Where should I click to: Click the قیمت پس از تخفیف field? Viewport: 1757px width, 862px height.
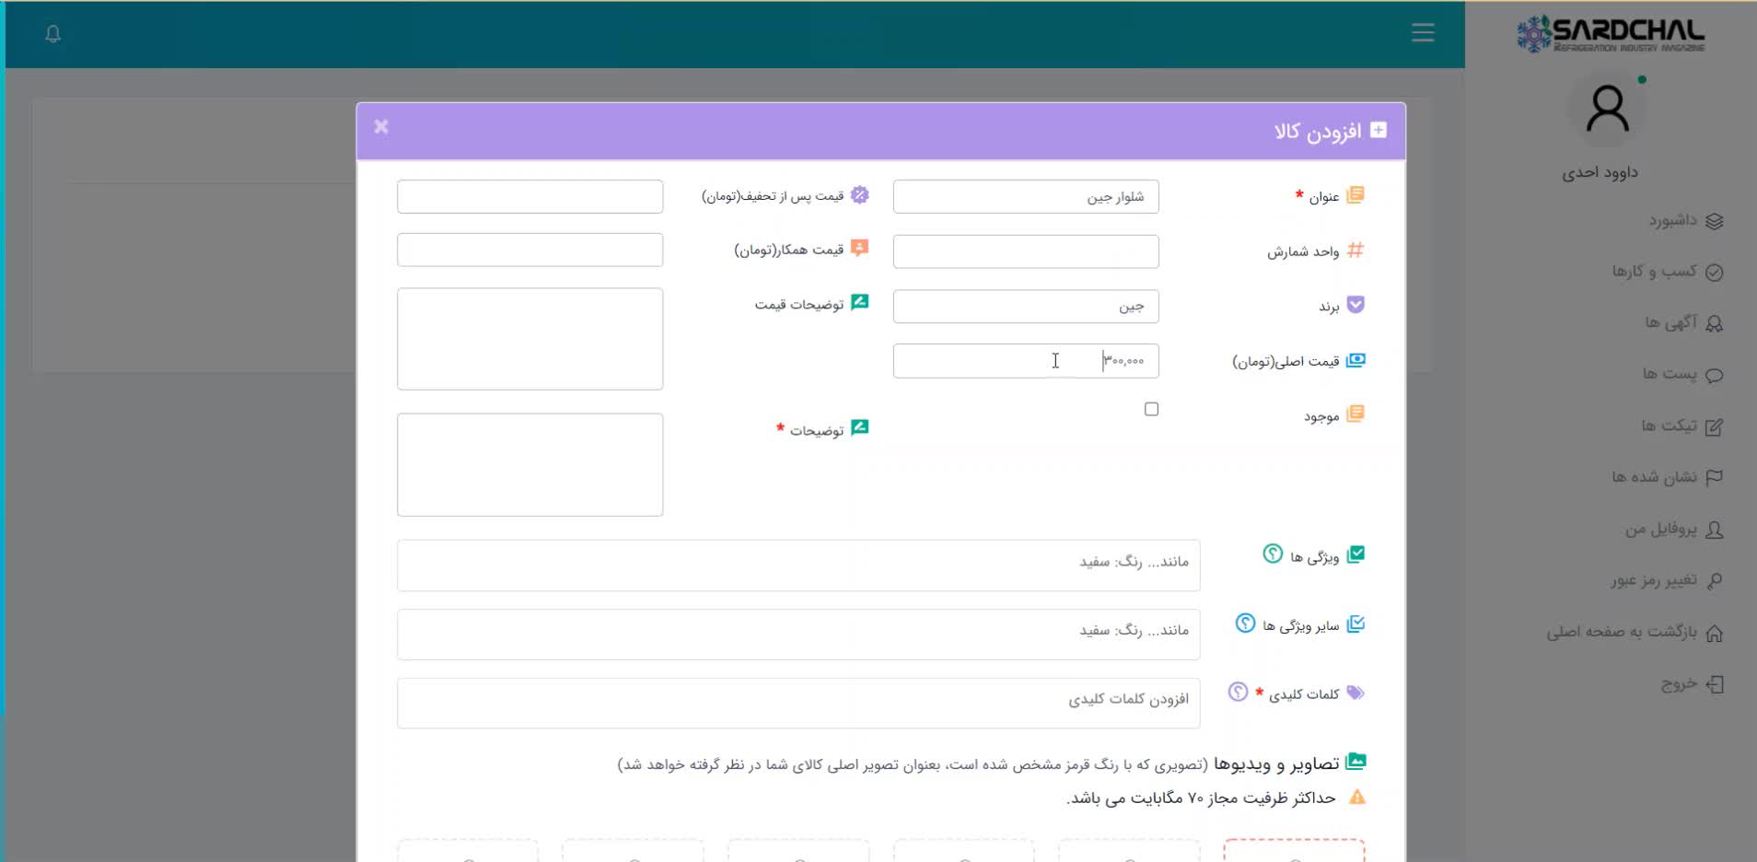coord(529,197)
